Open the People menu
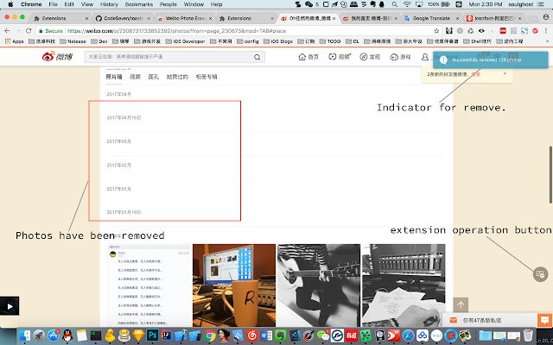553x345 pixels. pos(168,4)
